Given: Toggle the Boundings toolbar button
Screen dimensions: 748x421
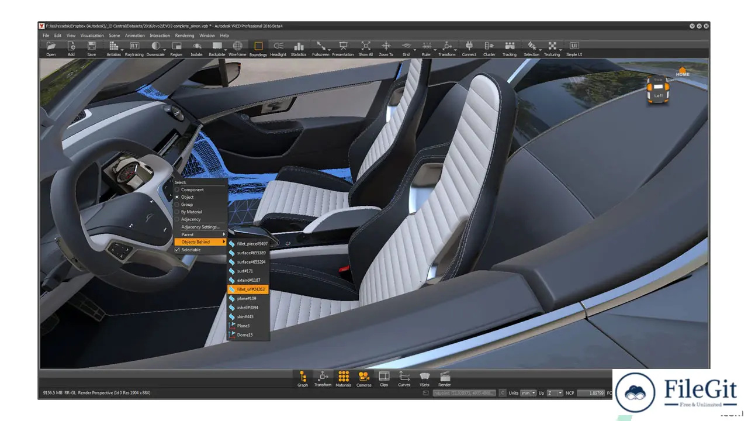Looking at the screenshot, I should point(258,49).
